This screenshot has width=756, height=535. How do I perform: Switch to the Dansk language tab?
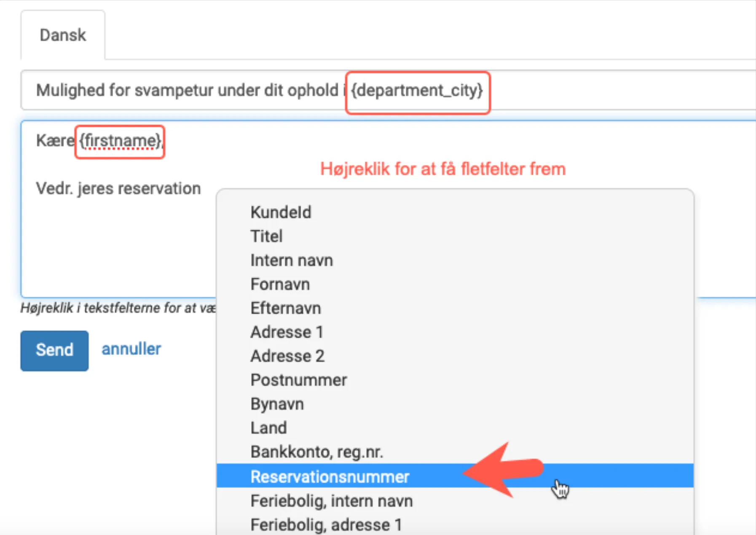point(63,35)
